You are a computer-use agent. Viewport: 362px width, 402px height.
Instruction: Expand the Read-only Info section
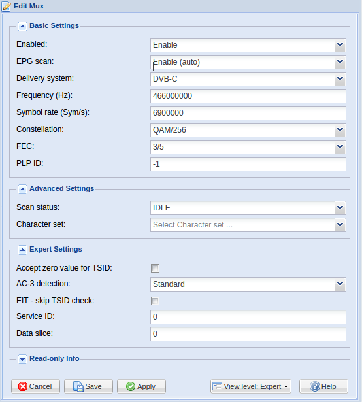(22, 359)
